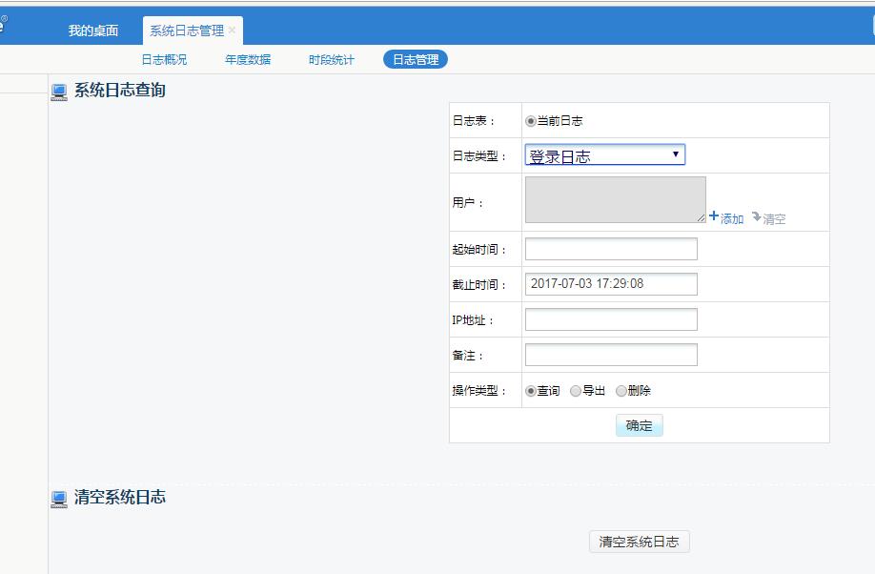This screenshot has height=574, width=875.
Task: Click into the IP地址 text box
Action: point(611,319)
